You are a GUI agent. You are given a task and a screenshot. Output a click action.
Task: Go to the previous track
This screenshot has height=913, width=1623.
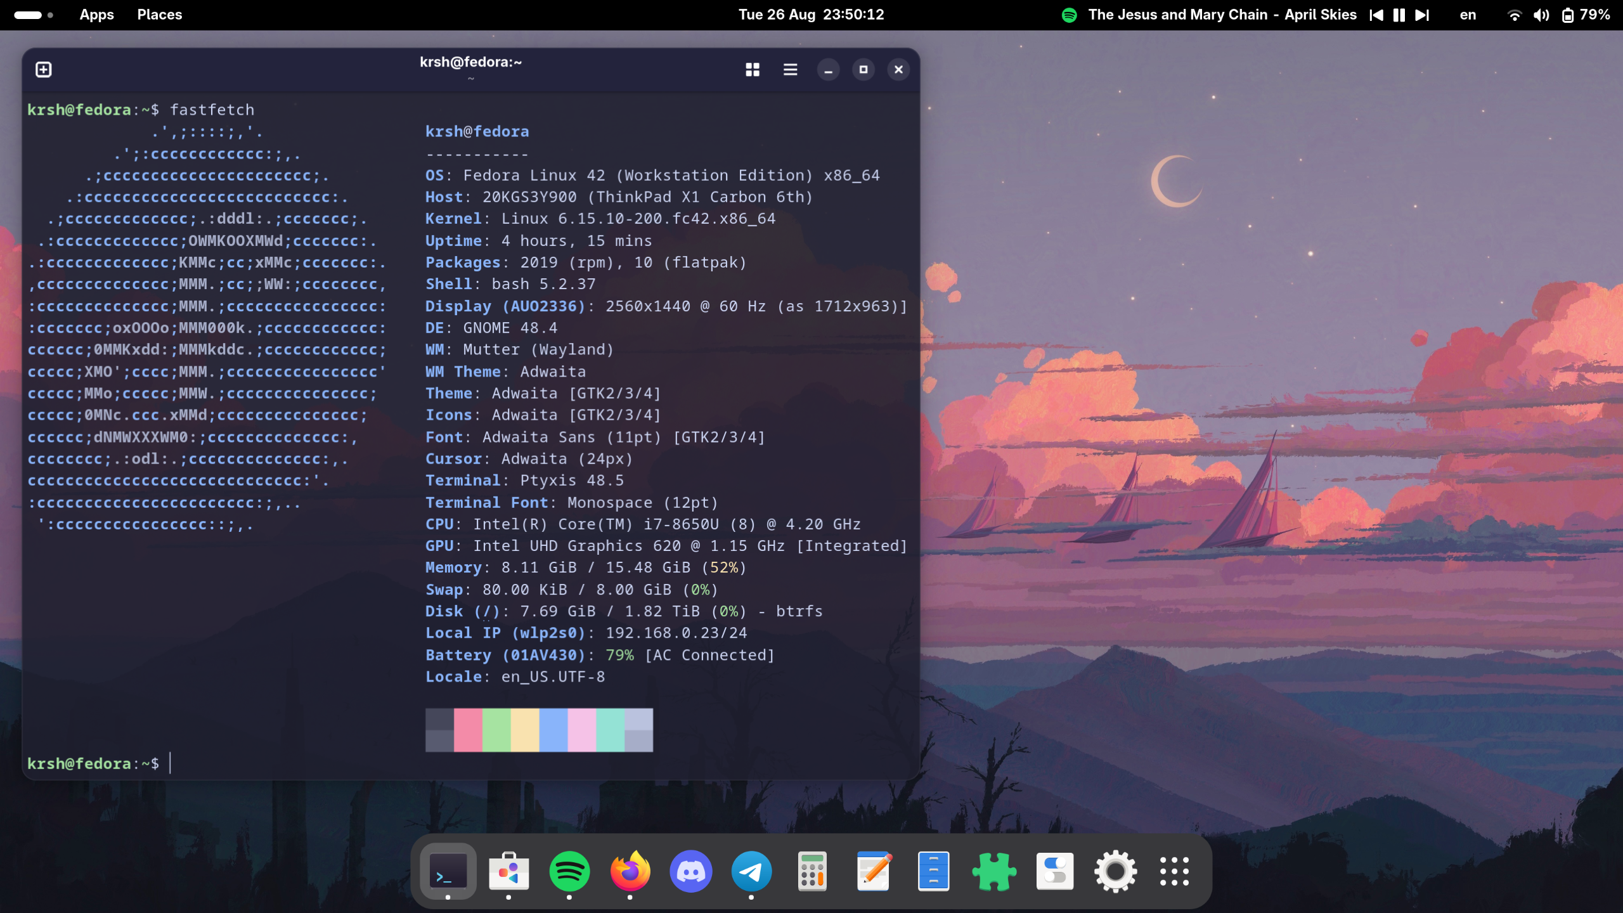coord(1376,15)
